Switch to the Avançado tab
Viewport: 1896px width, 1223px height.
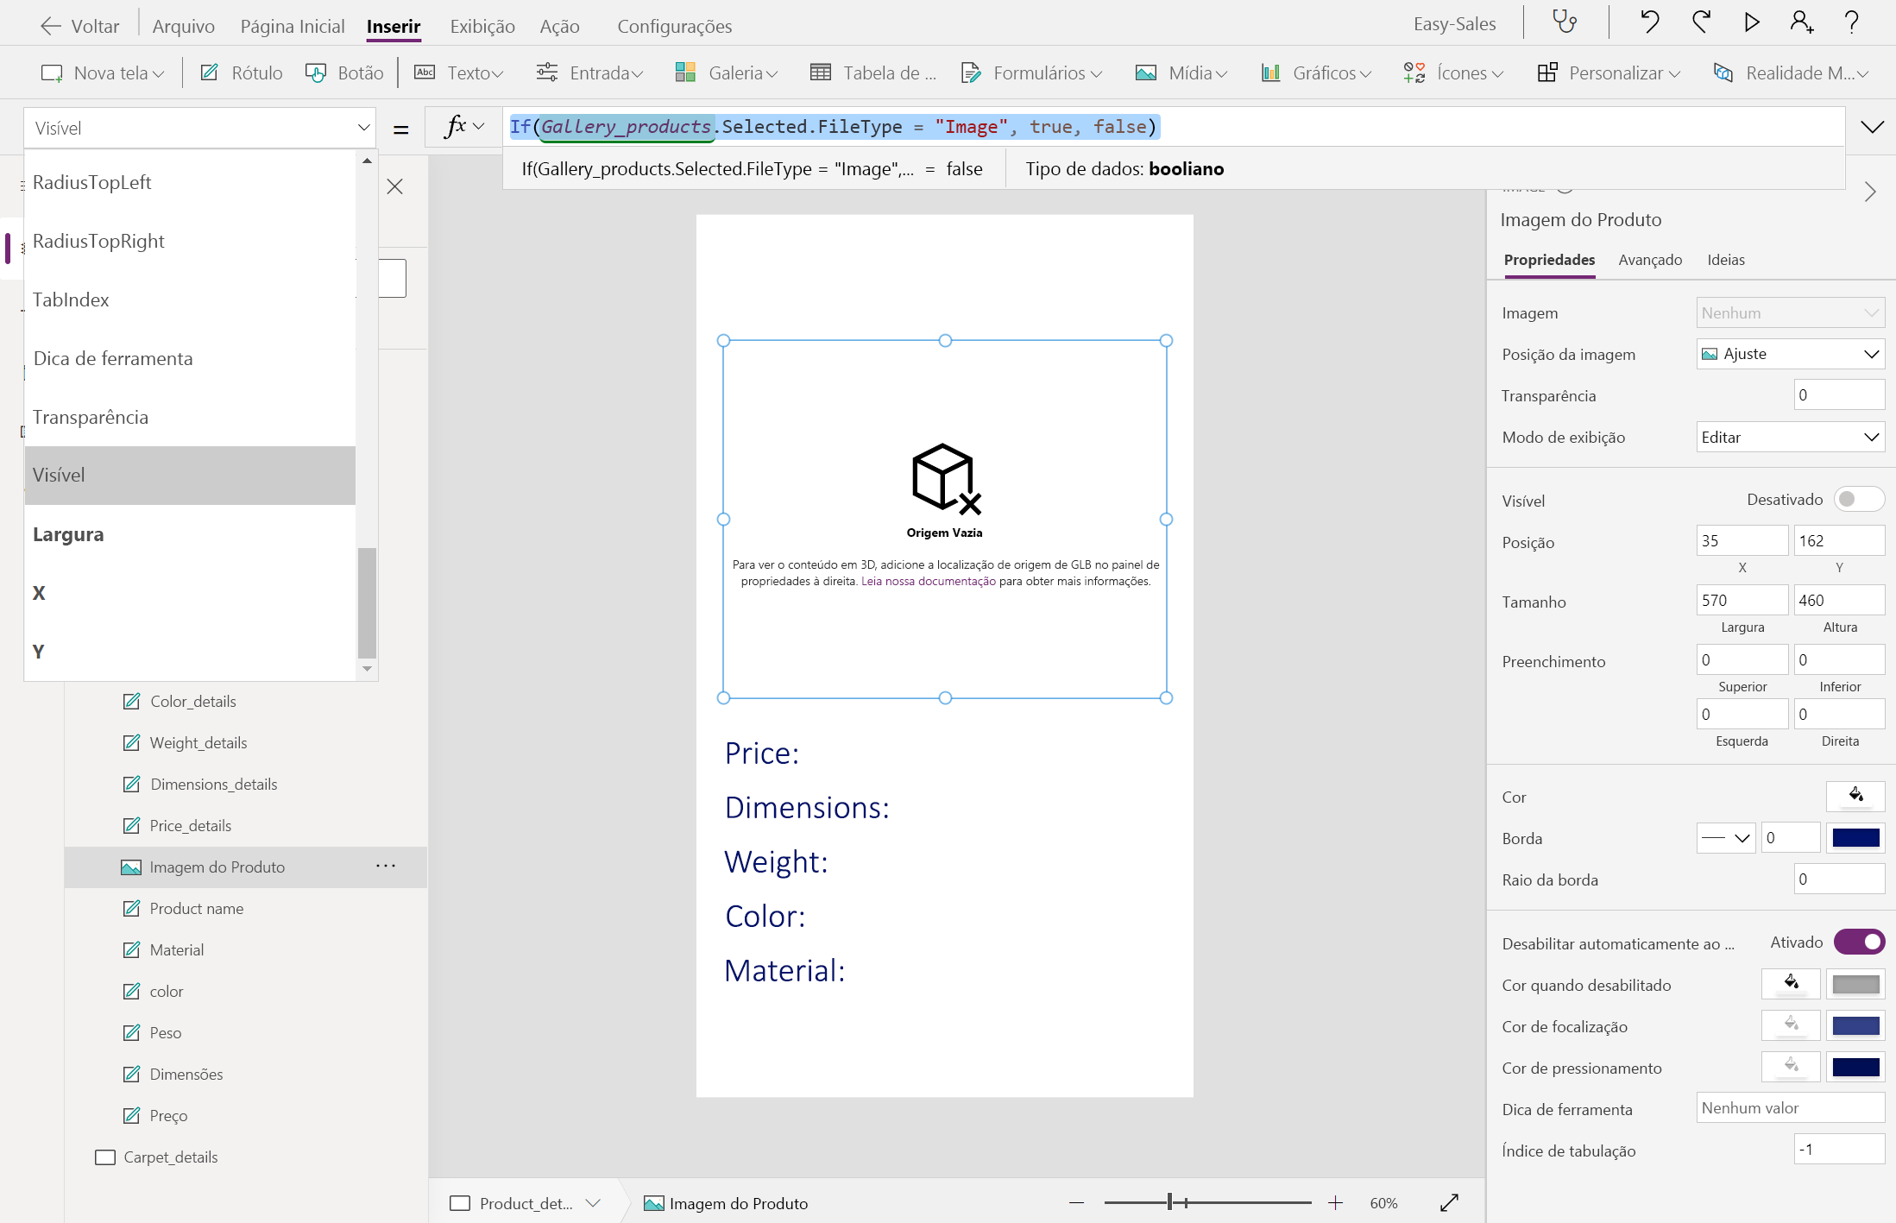click(x=1650, y=260)
